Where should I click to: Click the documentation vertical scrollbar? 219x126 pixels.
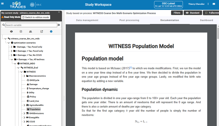(218, 33)
